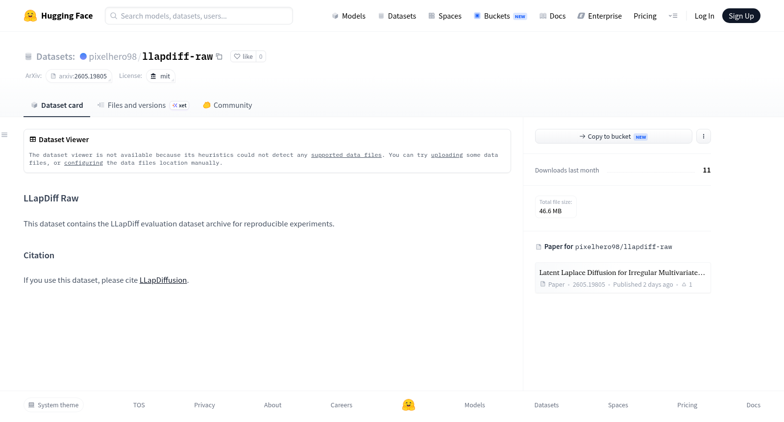The image size is (784, 422).
Task: Expand the navigation more-items menu
Action: click(673, 16)
